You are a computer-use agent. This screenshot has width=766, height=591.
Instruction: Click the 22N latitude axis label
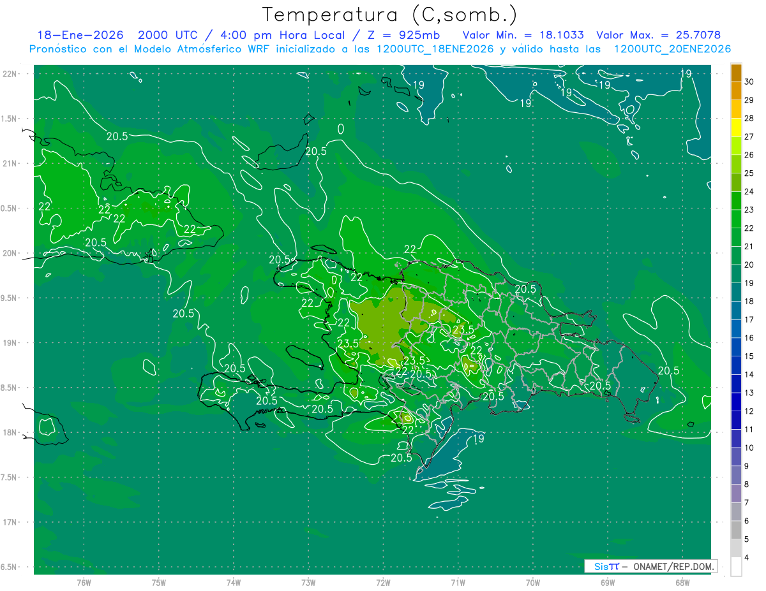(x=9, y=74)
